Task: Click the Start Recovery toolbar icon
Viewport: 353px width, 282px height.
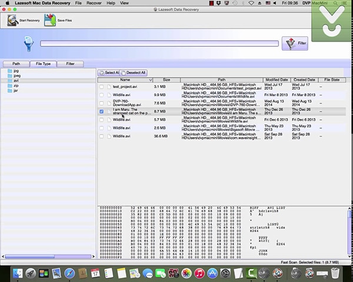Action: coord(12,21)
